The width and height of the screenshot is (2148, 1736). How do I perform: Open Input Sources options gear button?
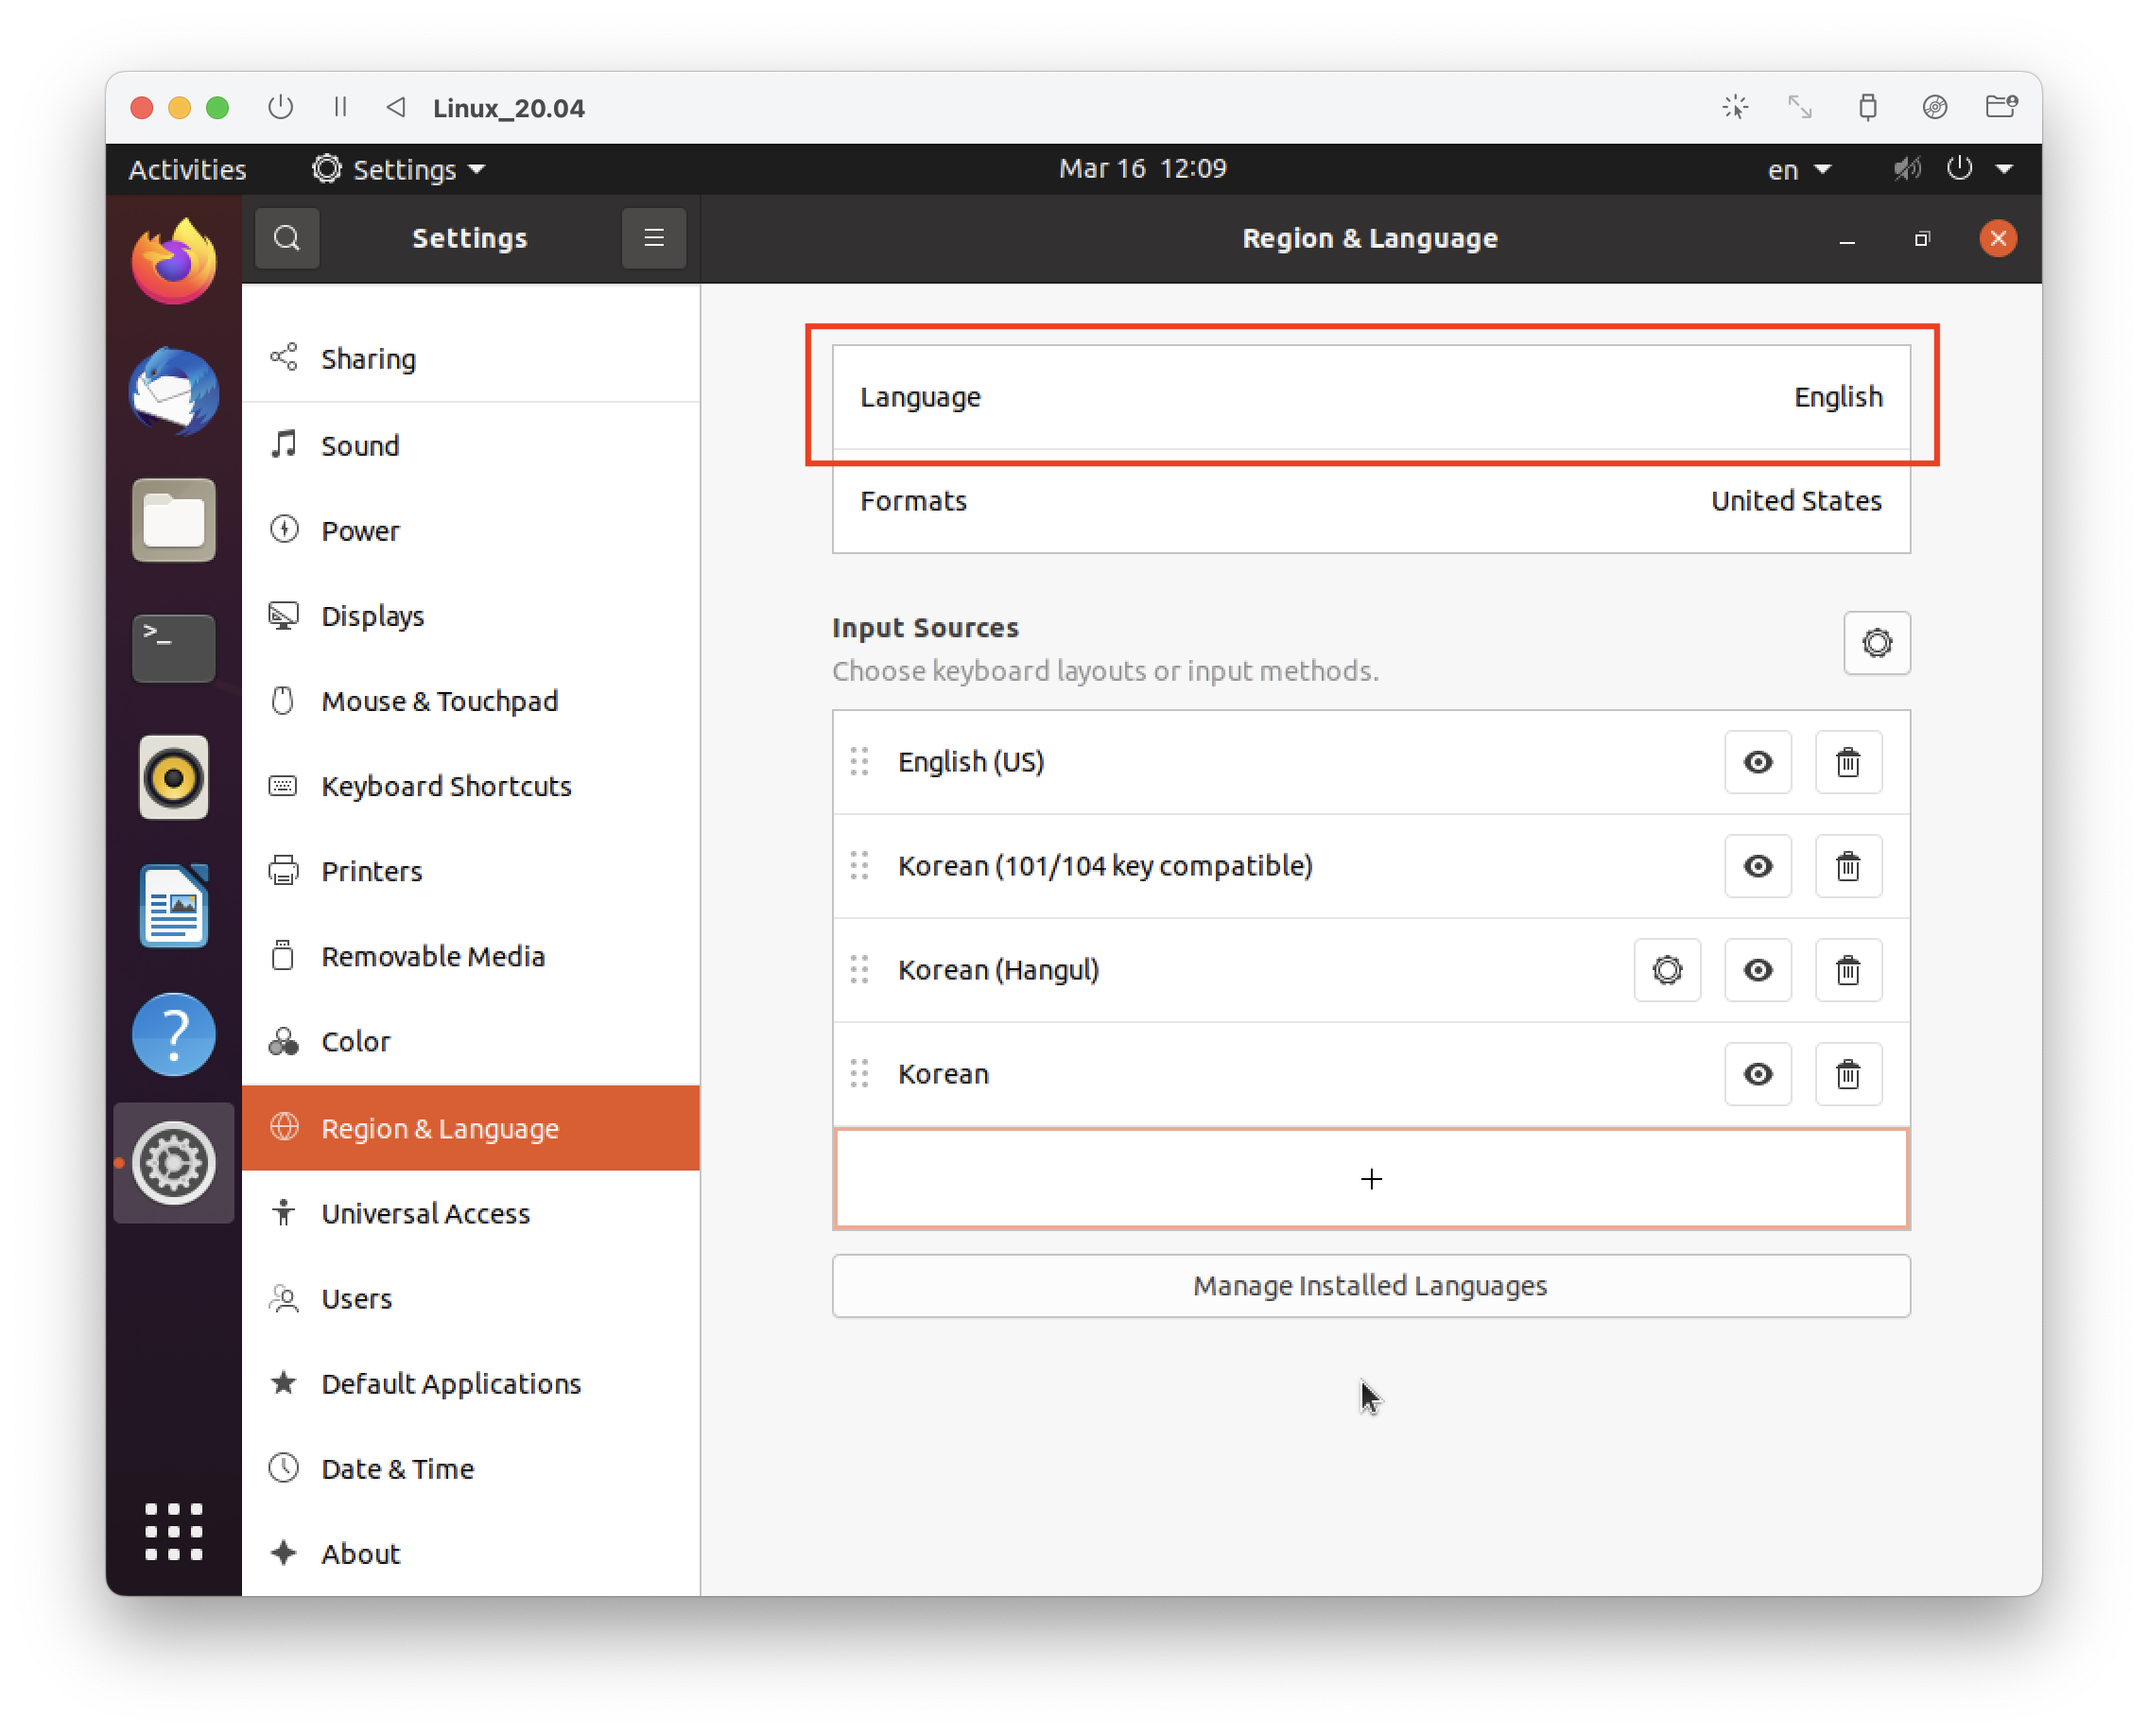pyautogui.click(x=1876, y=643)
